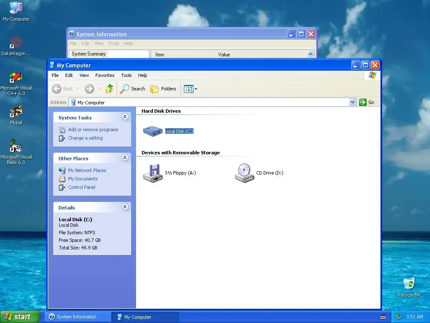The width and height of the screenshot is (430, 323).
Task: Click the Change a setting icon
Action: tap(62, 138)
